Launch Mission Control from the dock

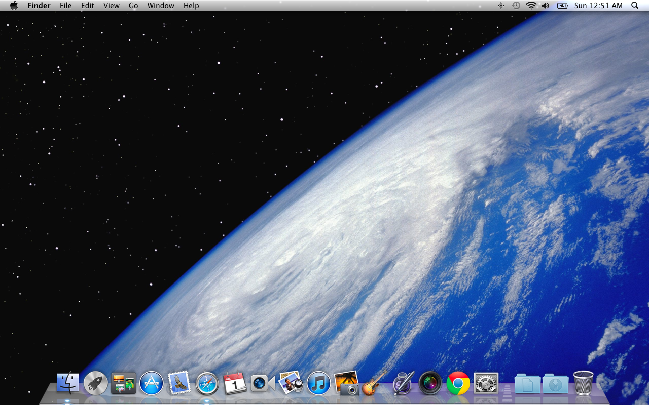124,383
